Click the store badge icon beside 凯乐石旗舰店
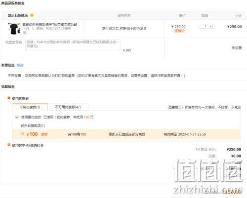 [x=32, y=15]
